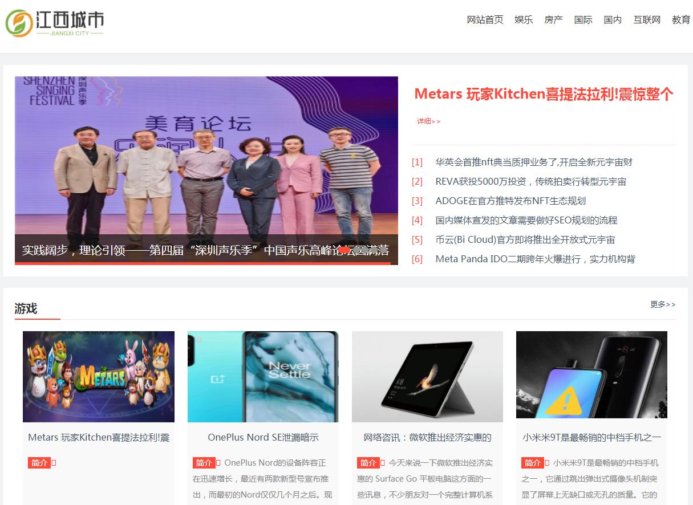
Task: Open the Surface Go tablet thumbnail
Action: click(x=427, y=377)
